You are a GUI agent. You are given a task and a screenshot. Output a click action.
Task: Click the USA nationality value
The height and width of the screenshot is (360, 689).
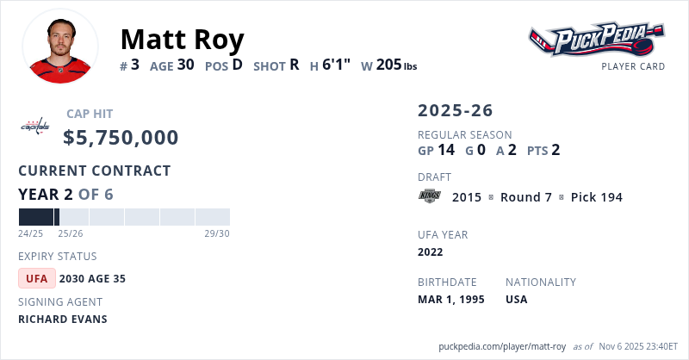point(517,299)
